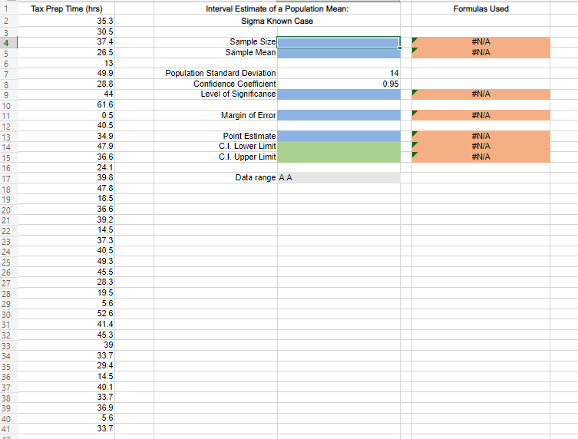
Task: Click the #N/A formula cell for C.I. Upper Limit
Action: click(481, 157)
